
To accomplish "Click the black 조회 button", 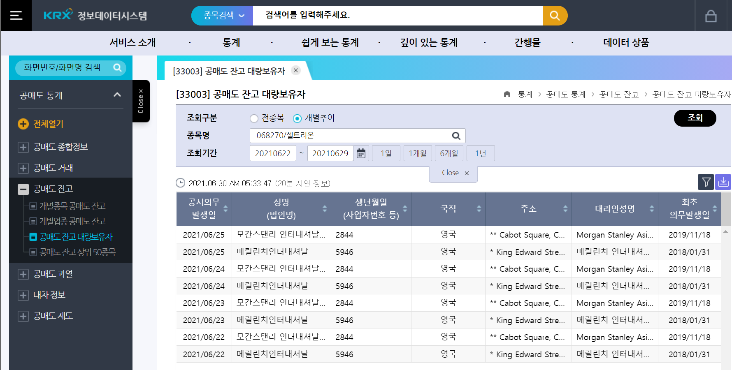I will (695, 118).
